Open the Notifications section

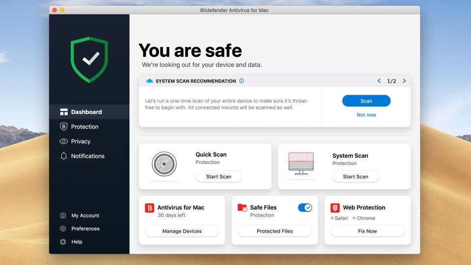pyautogui.click(x=89, y=156)
